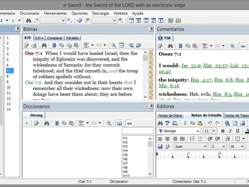The image size is (249, 187).
Task: Click bookmark 5 beside the Bible text
Action: tap(151, 72)
